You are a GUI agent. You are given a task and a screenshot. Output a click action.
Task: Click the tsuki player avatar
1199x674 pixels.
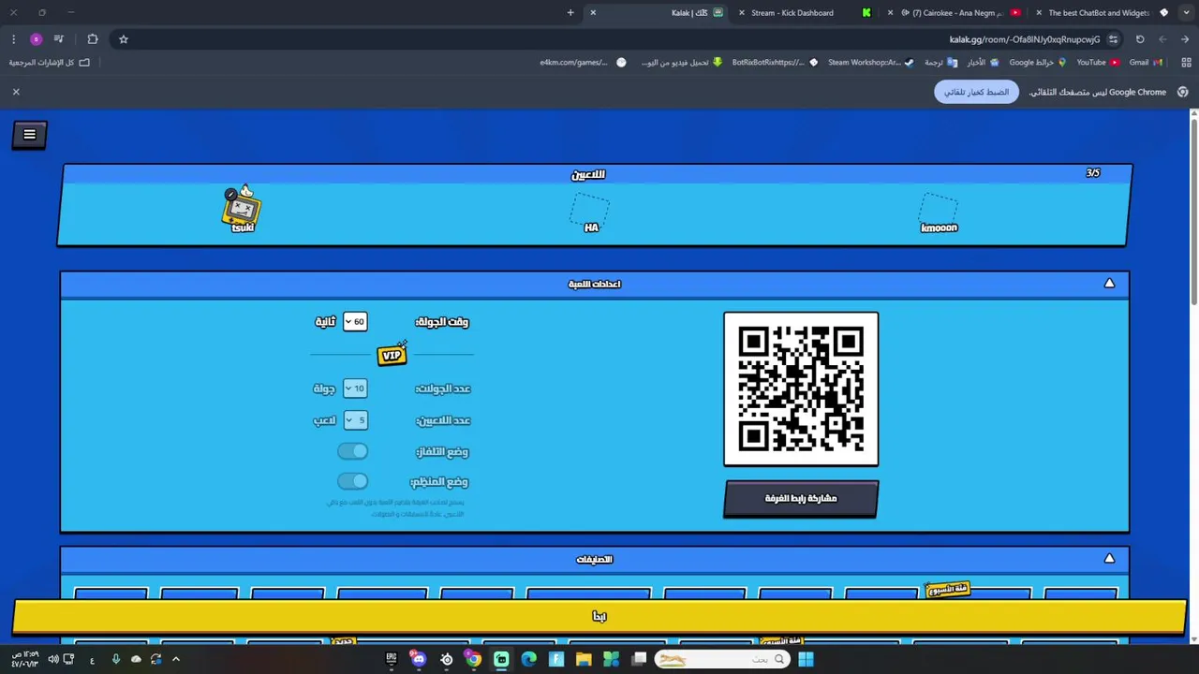(x=242, y=208)
